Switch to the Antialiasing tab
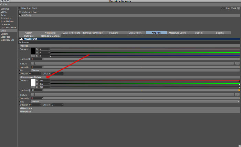 pos(50,33)
